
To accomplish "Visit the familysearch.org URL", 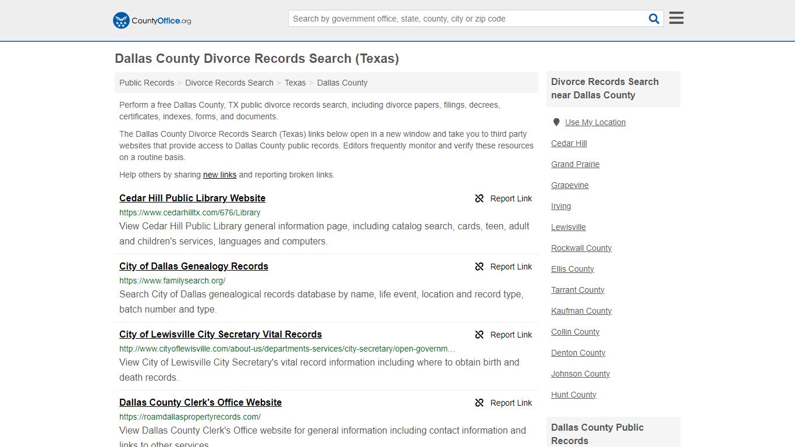I will [x=172, y=281].
